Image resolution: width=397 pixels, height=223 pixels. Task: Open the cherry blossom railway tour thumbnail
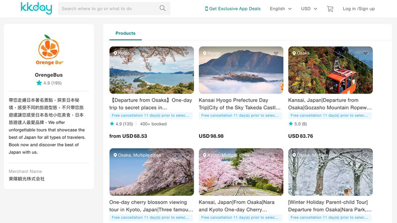[241, 172]
